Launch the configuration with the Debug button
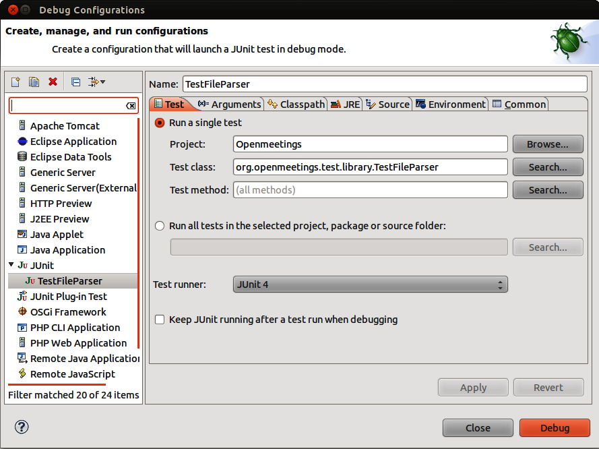Screen dimensions: 599x449 click(x=555, y=427)
